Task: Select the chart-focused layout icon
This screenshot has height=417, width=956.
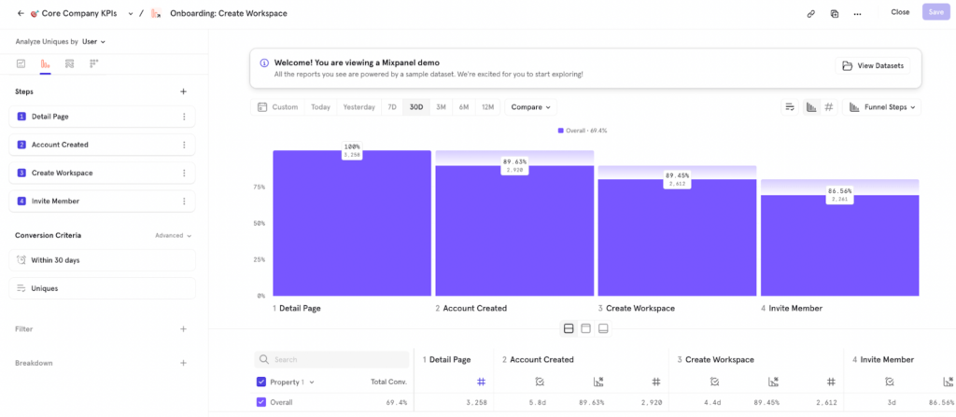Action: pyautogui.click(x=603, y=329)
